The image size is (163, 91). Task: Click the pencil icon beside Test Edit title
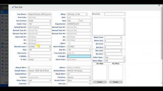click(x=13, y=7)
